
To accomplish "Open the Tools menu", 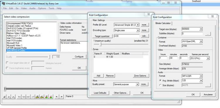I will [51, 8].
